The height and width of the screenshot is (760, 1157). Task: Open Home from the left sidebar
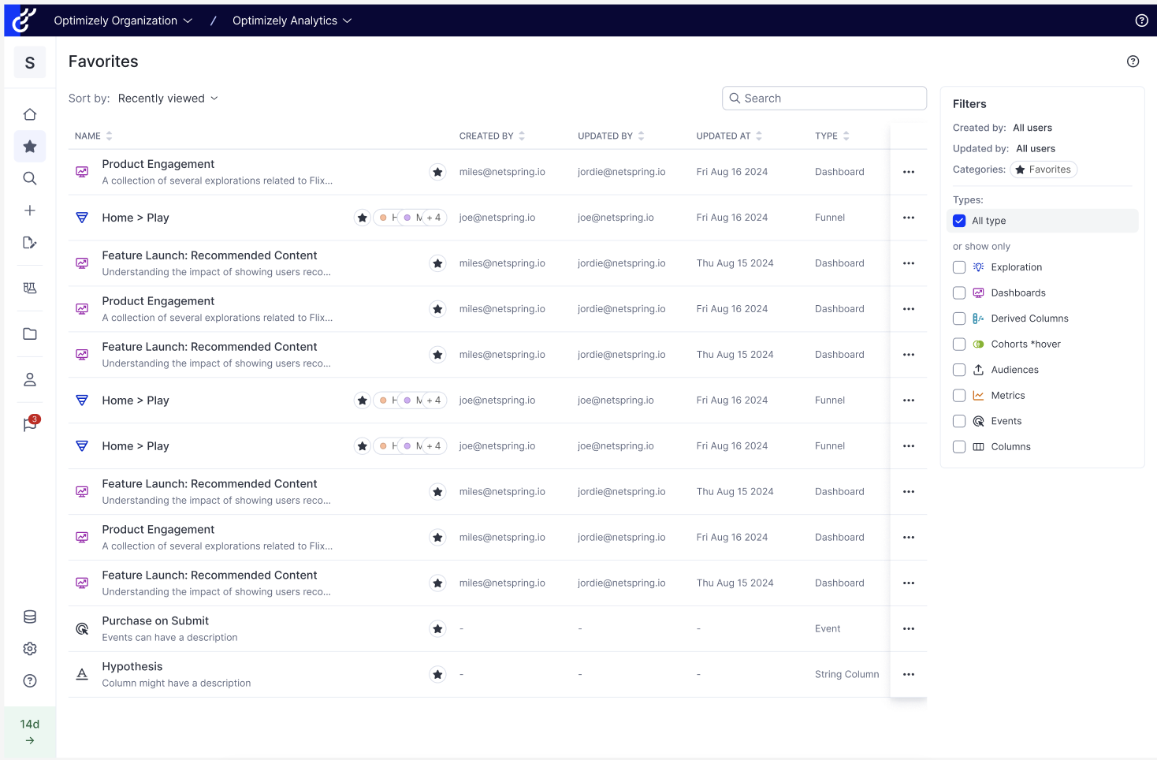click(30, 114)
